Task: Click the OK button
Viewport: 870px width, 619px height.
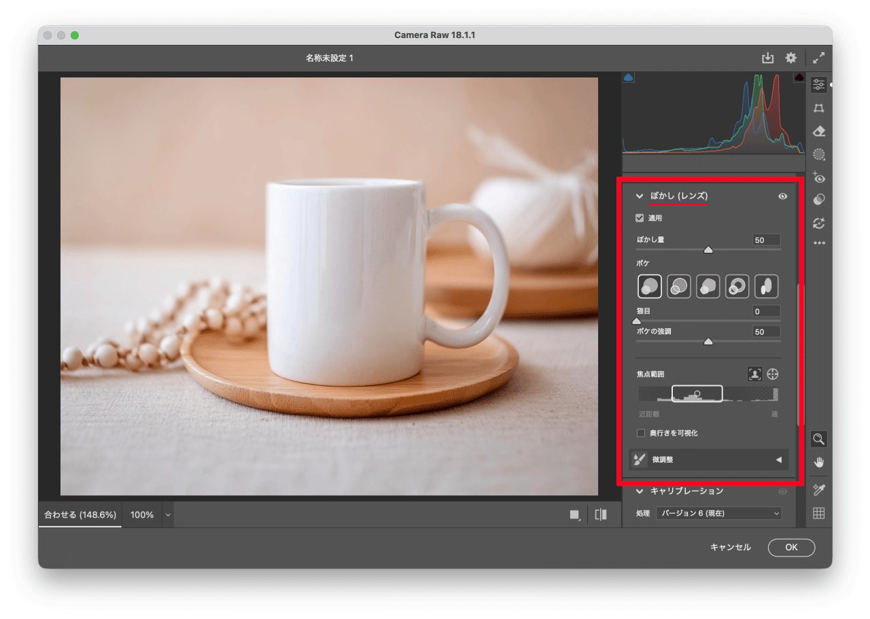Action: [791, 548]
